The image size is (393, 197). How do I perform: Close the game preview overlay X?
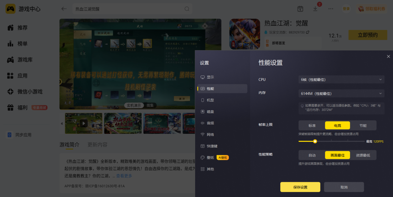click(204, 26)
